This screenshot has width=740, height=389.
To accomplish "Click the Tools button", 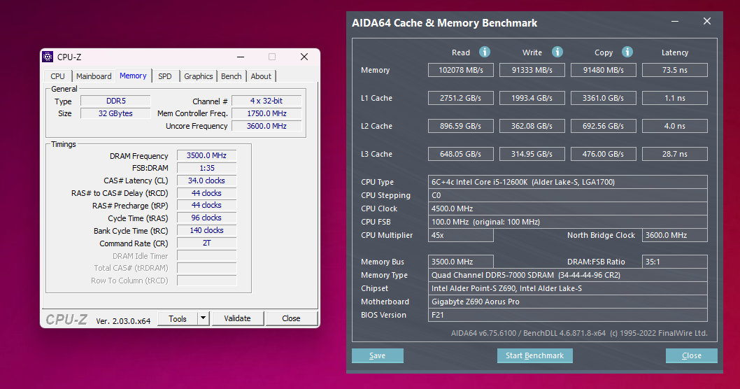I will point(178,318).
